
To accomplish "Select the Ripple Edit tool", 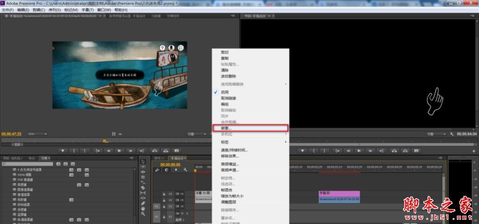I will click(143, 172).
